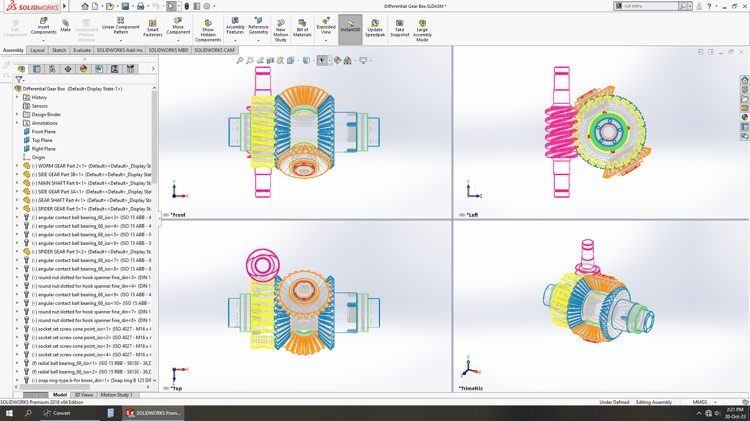This screenshot has width=750, height=421.
Task: Toggle the view link icon beside *Top
Action: [166, 388]
